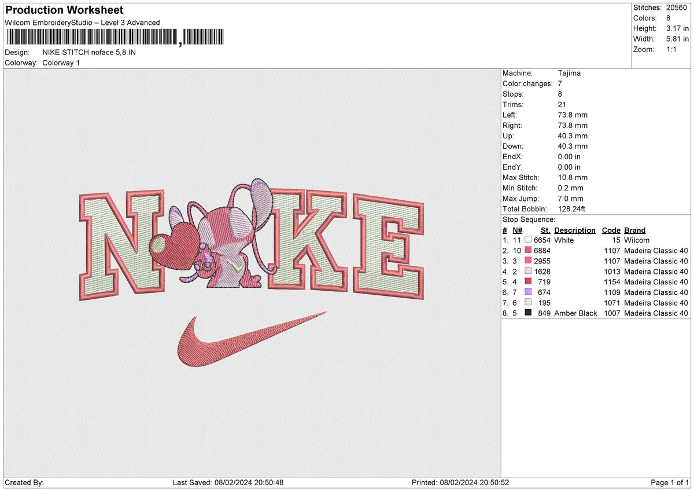Select the red swatch for code 1154

point(528,281)
